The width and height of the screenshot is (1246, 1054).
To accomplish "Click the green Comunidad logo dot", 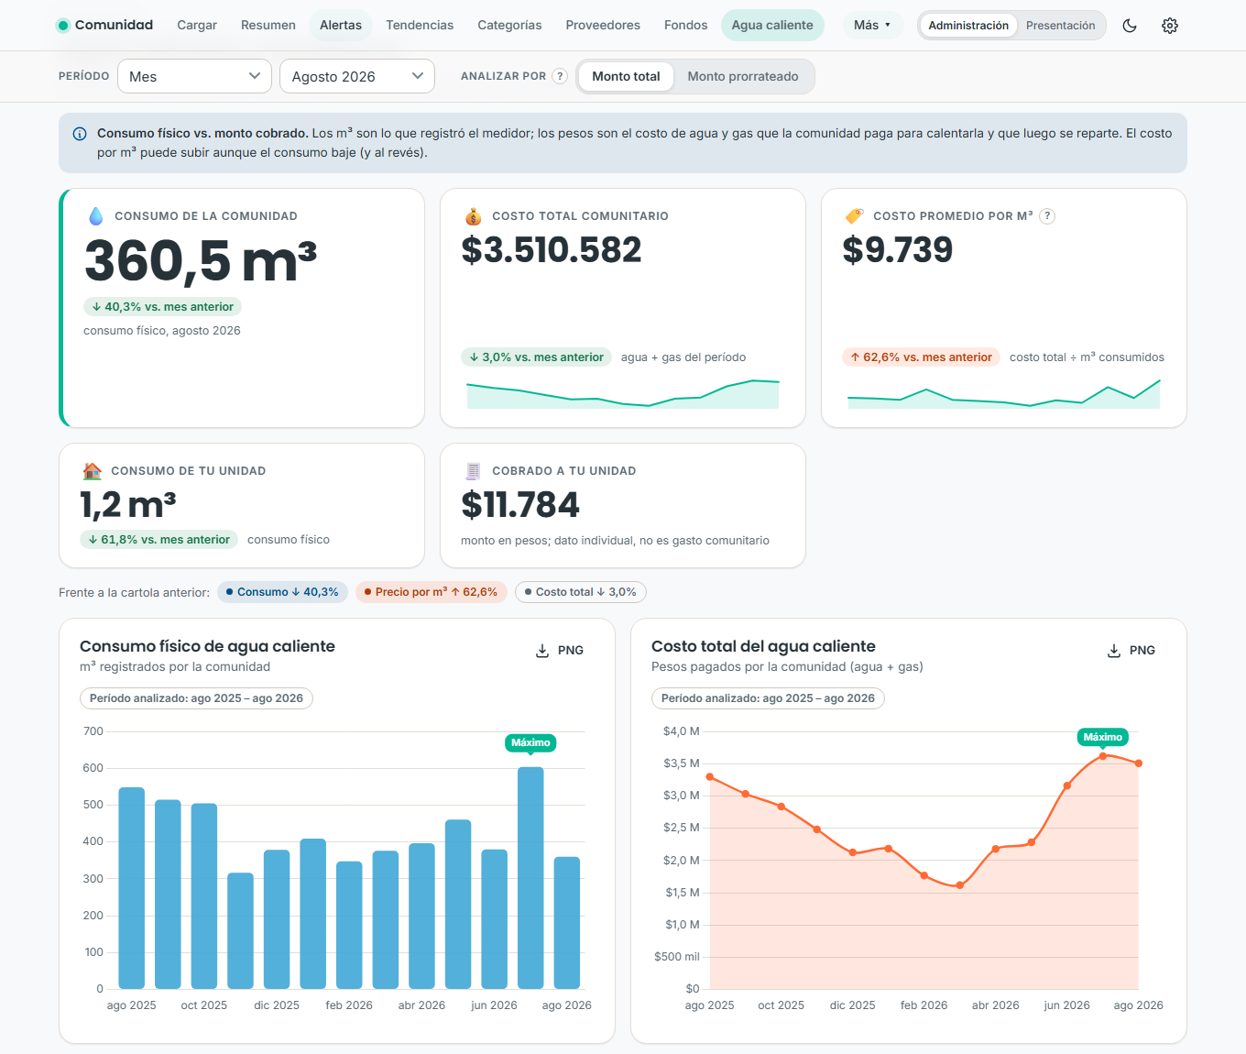I will [63, 26].
